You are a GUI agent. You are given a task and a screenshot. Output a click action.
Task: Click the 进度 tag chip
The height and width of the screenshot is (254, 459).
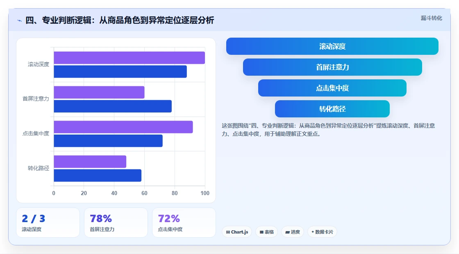click(x=293, y=232)
